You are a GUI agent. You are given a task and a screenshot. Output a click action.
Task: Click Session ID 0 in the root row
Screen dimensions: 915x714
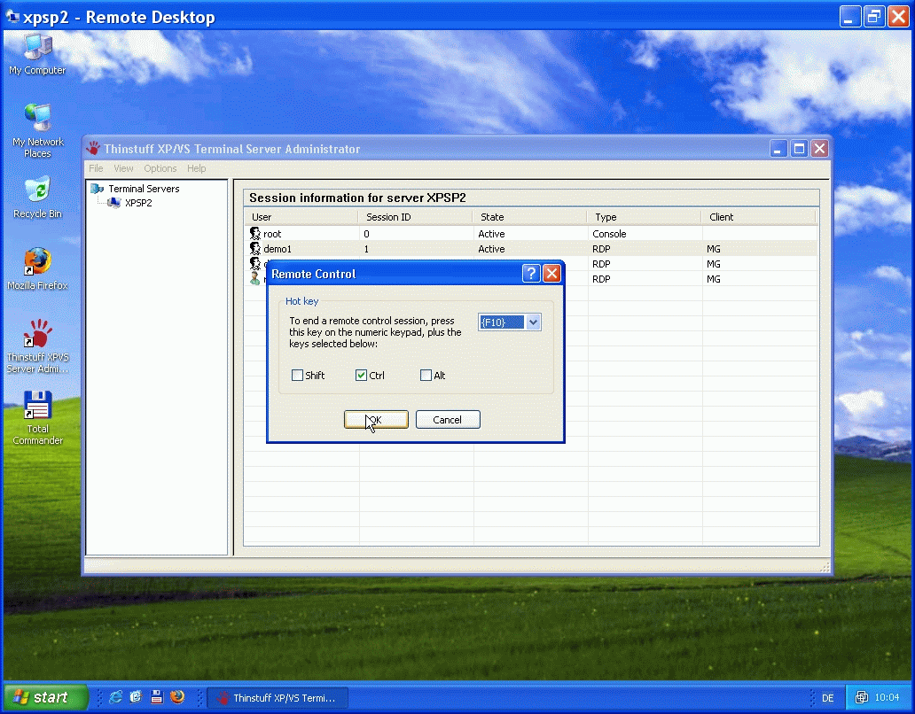pos(366,234)
